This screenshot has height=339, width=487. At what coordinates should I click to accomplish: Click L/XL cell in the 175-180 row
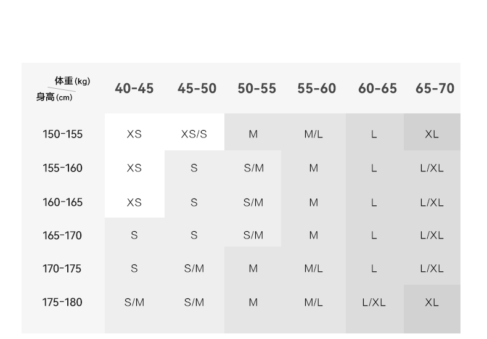pos(374,303)
